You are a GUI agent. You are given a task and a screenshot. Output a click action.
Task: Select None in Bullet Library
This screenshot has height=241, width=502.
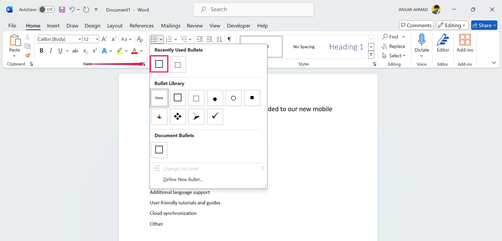tap(159, 98)
